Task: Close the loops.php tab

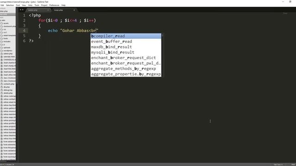Action: click(x=74, y=10)
